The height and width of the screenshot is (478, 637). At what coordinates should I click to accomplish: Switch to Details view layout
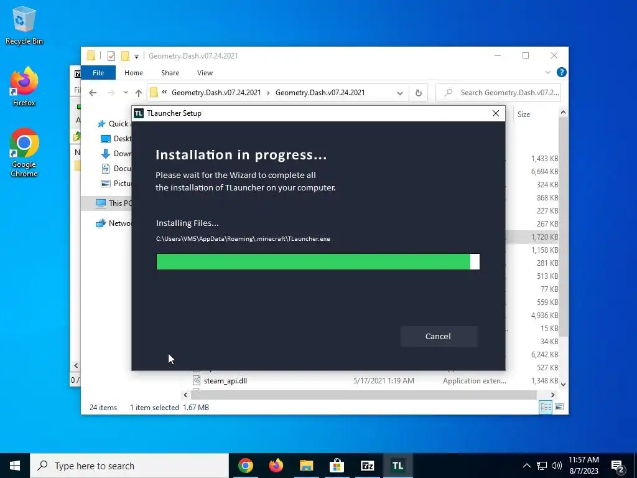click(x=546, y=407)
